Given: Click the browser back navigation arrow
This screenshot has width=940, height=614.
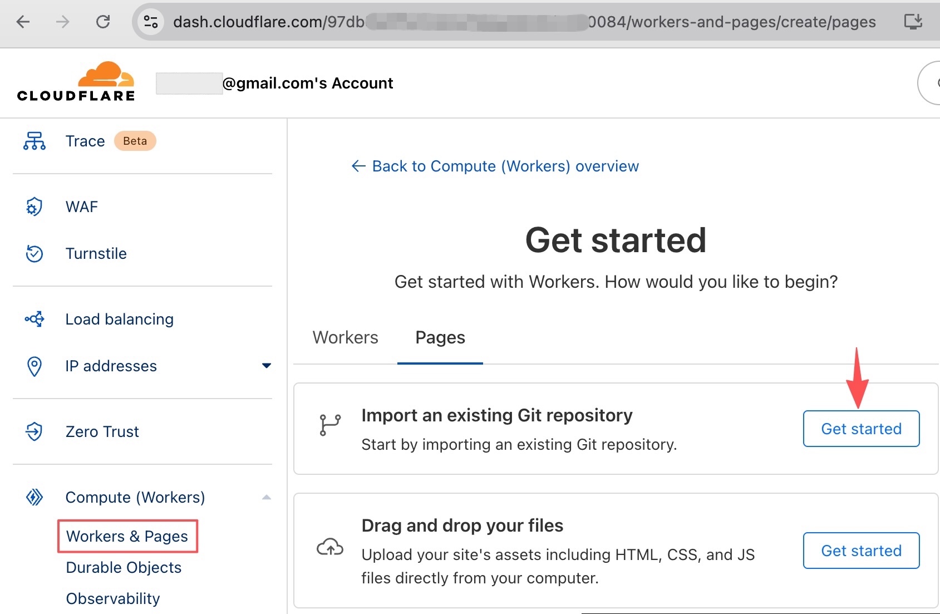Looking at the screenshot, I should click(22, 22).
